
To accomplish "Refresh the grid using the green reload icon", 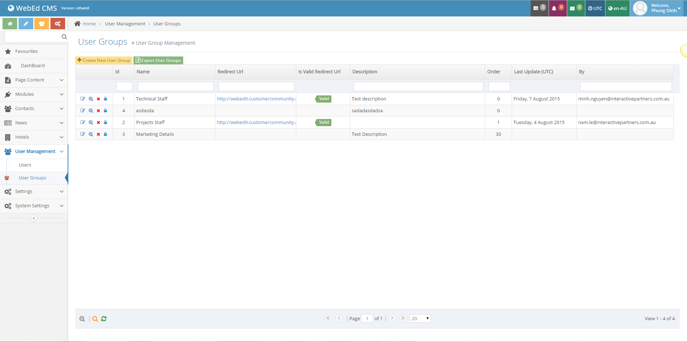I will 104,319.
